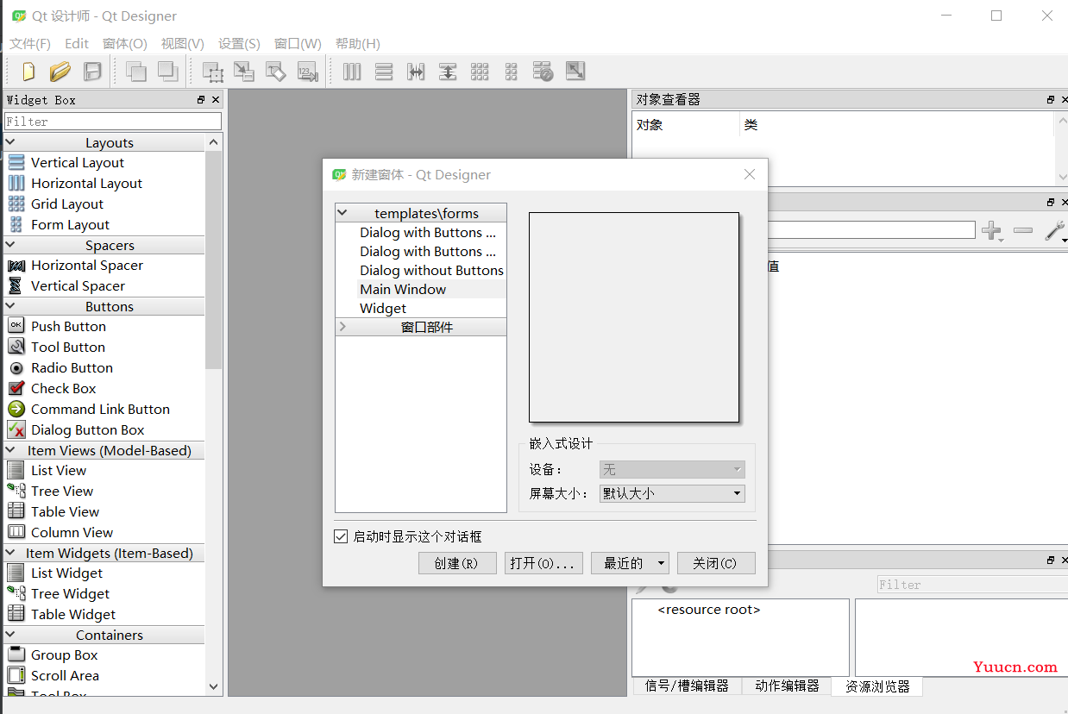Open the 视图(V) menu
This screenshot has height=714, width=1068.
pyautogui.click(x=183, y=43)
